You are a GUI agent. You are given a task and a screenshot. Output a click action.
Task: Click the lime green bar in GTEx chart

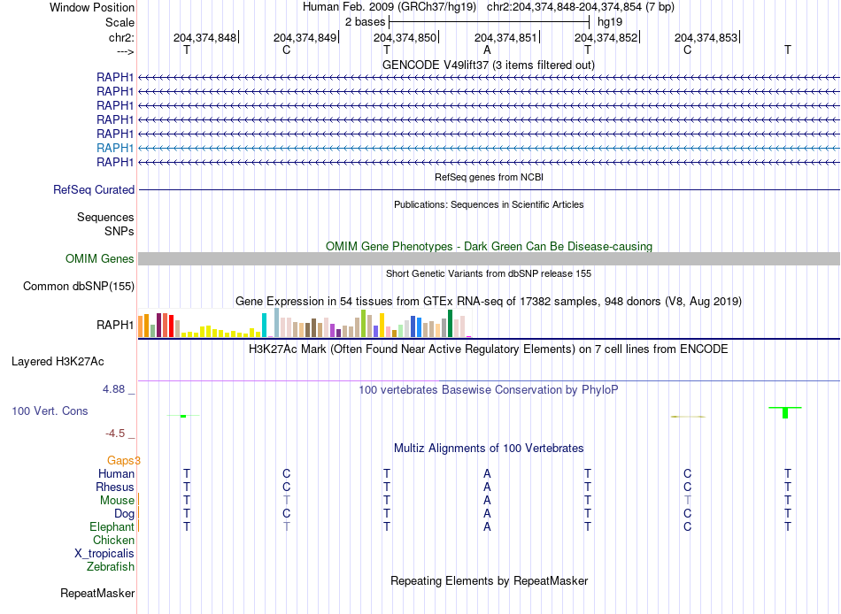(x=363, y=323)
